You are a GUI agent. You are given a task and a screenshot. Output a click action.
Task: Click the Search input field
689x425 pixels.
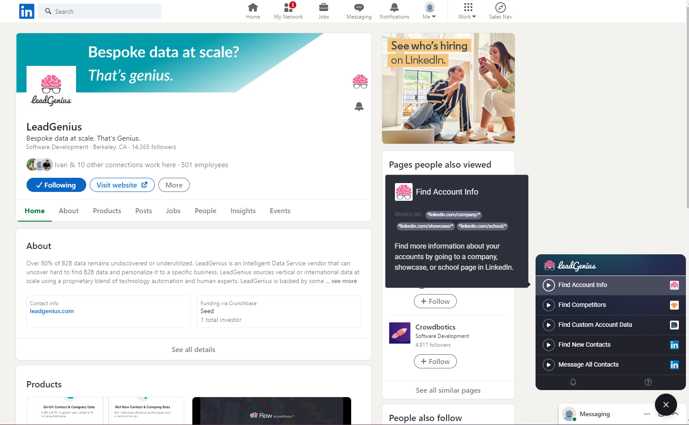pyautogui.click(x=100, y=11)
